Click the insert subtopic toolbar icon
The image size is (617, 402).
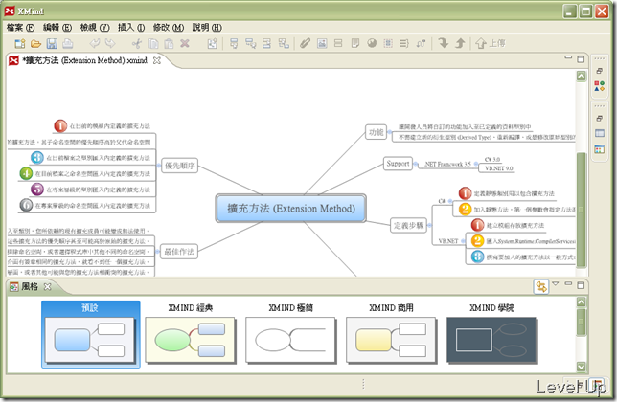coord(250,43)
